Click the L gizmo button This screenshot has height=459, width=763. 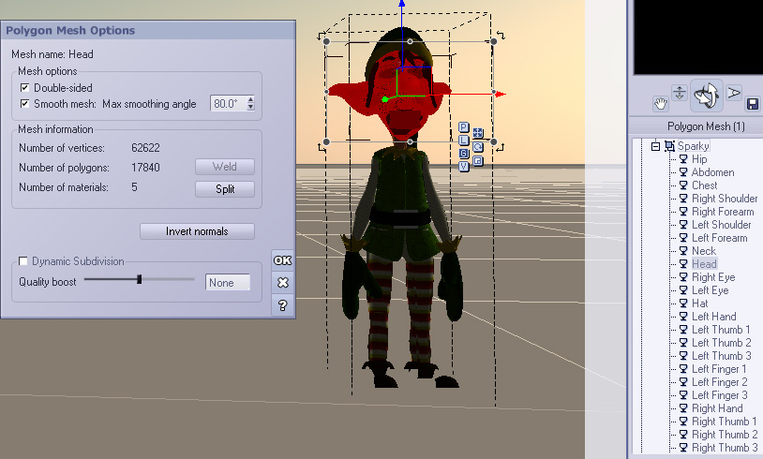coord(464,141)
